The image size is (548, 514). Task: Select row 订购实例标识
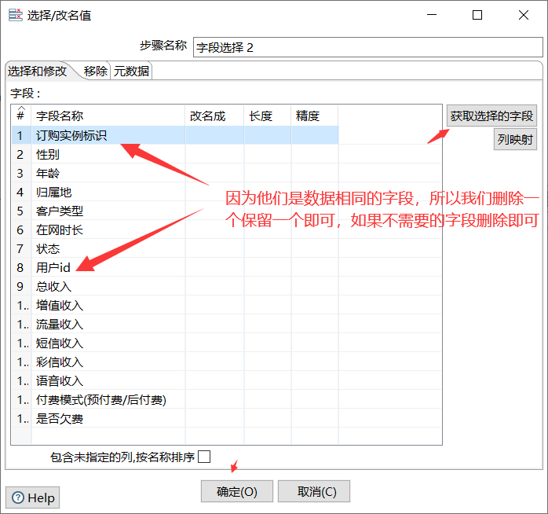click(175, 135)
